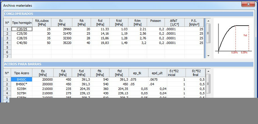This screenshot has height=124, width=258.
Task: Select the C28/35 concrete type cell
Action: click(22, 38)
